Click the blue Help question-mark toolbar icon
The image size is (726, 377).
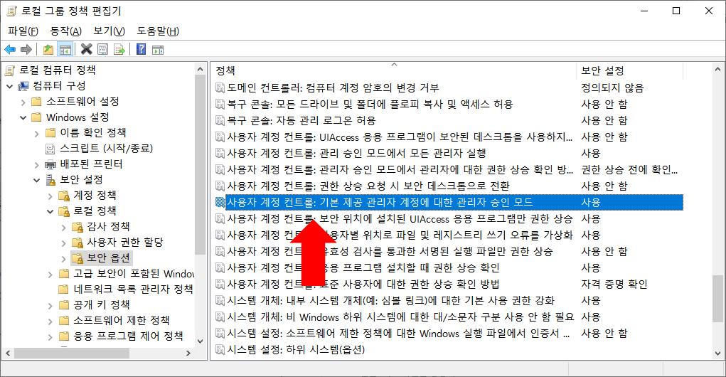(142, 49)
